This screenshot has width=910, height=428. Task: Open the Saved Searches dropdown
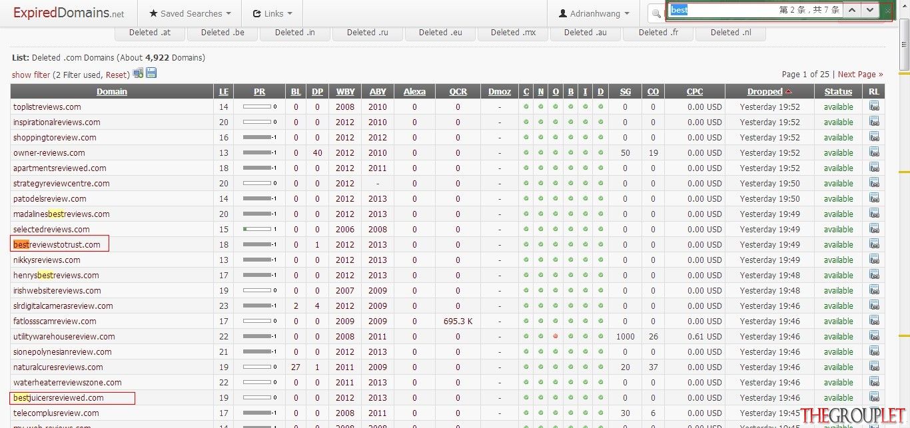pyautogui.click(x=190, y=13)
